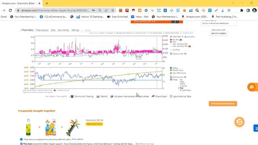Click the sub-ranks link in the legend
The width and height of the screenshot is (258, 145).
click(189, 37)
